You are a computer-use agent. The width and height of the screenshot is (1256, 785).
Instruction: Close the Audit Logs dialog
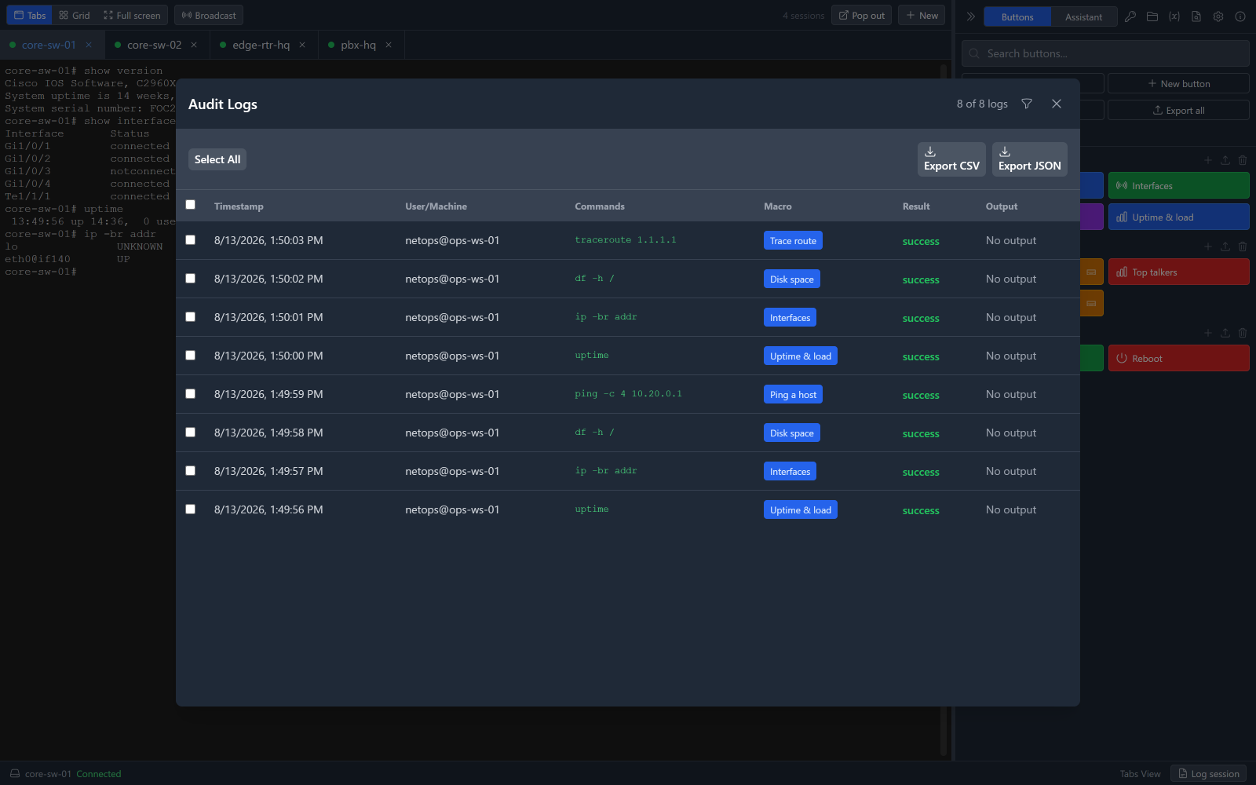(x=1057, y=104)
